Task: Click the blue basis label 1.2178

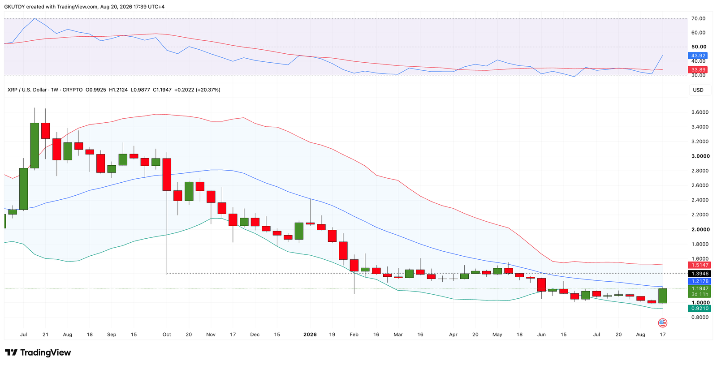Action: coord(700,281)
